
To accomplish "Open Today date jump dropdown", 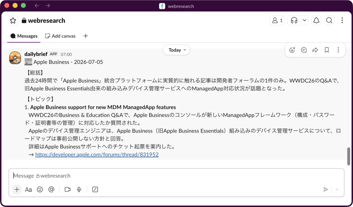I will pyautogui.click(x=176, y=50).
